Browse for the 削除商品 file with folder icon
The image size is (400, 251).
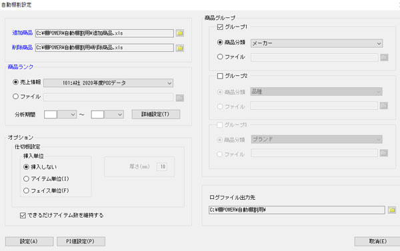pyautogui.click(x=180, y=48)
